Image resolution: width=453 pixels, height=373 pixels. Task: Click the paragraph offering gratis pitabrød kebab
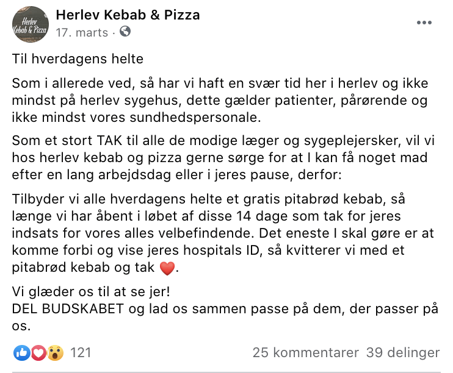(x=223, y=233)
